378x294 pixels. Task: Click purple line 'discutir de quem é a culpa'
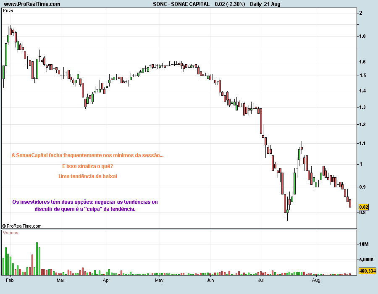click(x=85, y=209)
